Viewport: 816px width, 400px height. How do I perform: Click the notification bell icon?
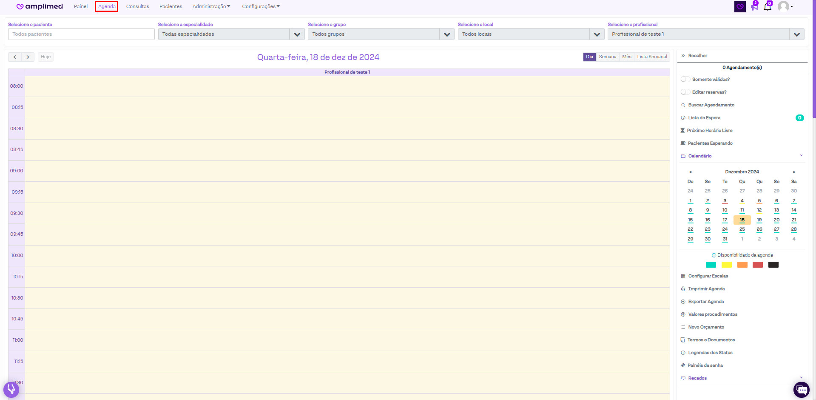point(768,7)
